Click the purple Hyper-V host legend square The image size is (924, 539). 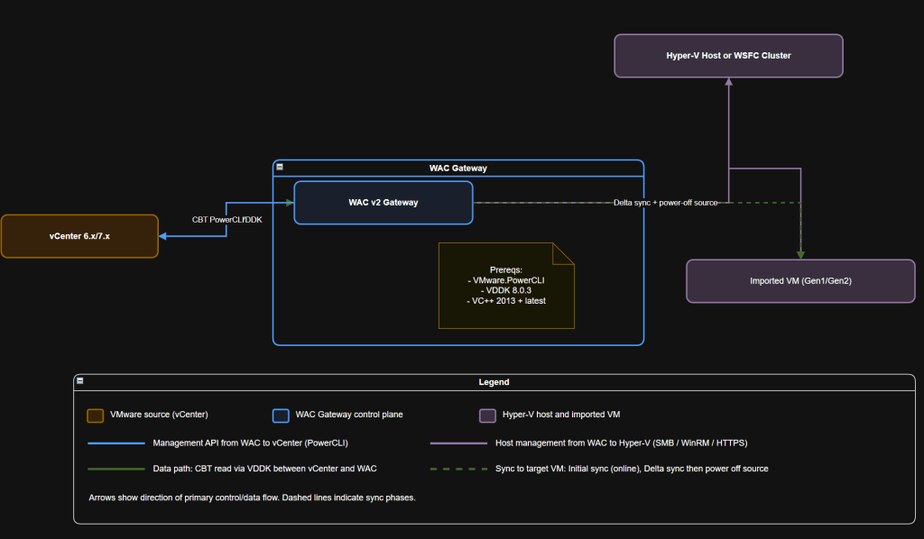pyautogui.click(x=487, y=416)
